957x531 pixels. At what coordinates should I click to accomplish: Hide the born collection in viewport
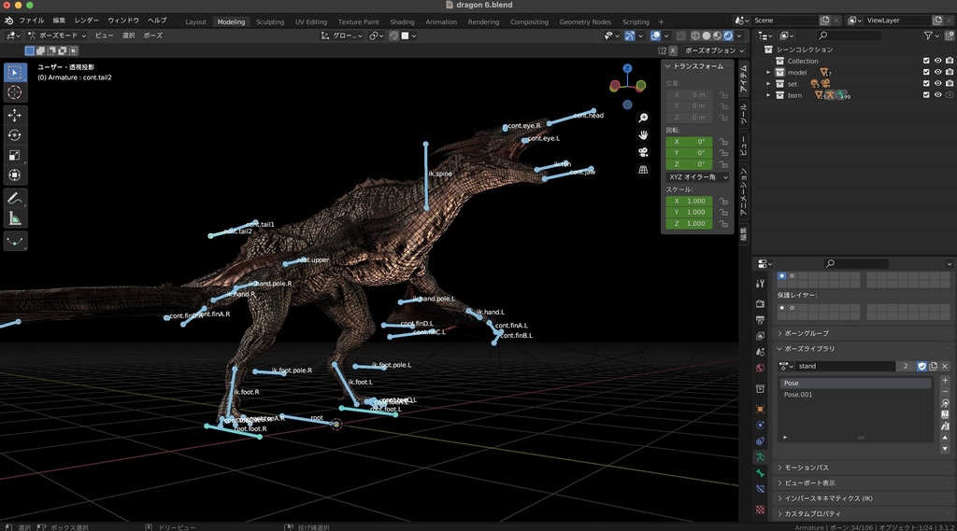pos(937,95)
